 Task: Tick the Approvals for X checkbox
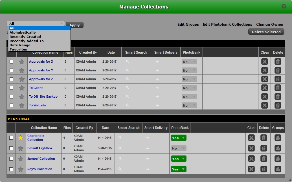pos(11,62)
